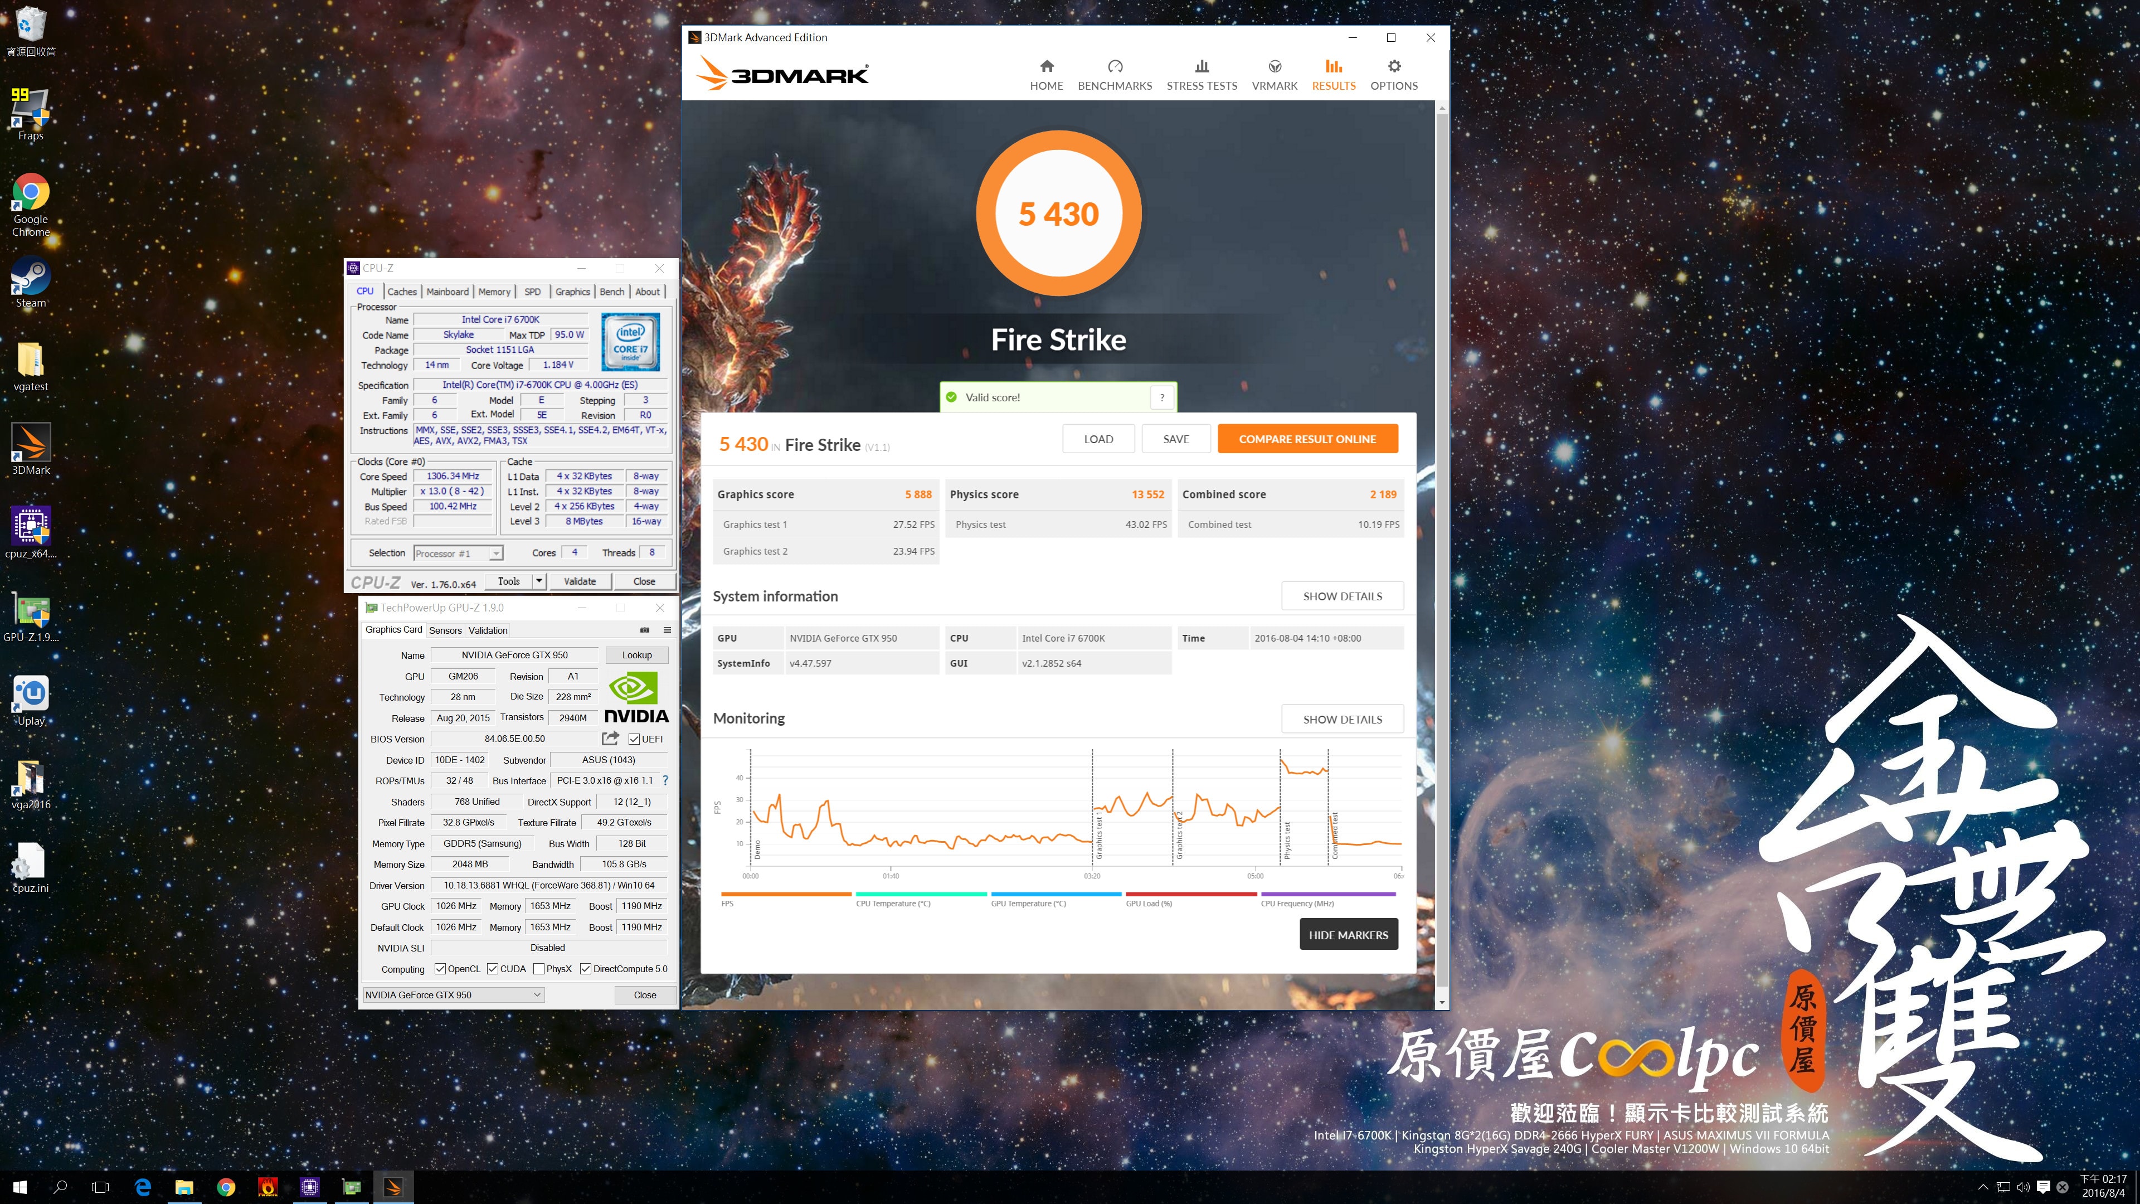2140x1204 pixels.
Task: Open the VRMARK section
Action: click(1275, 75)
